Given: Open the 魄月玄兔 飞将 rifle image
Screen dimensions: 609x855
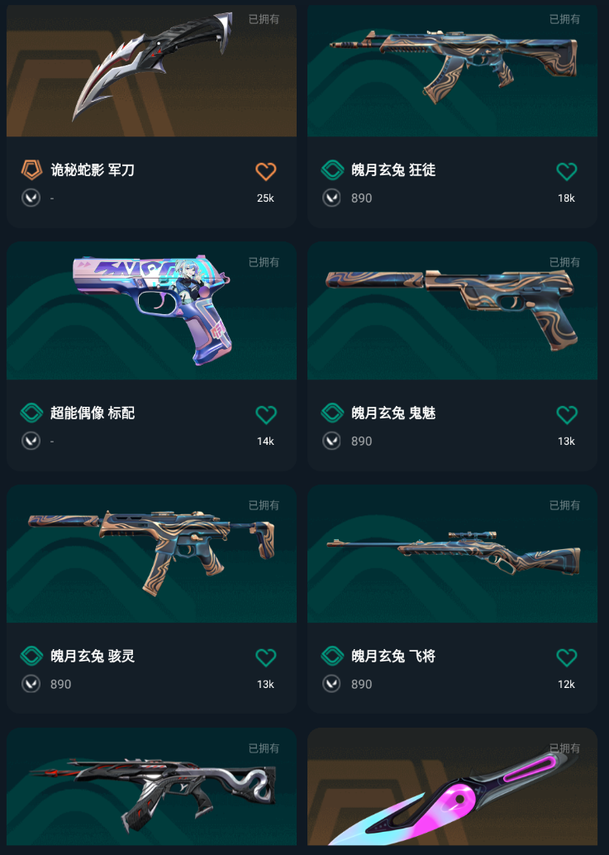Looking at the screenshot, I should pos(452,554).
